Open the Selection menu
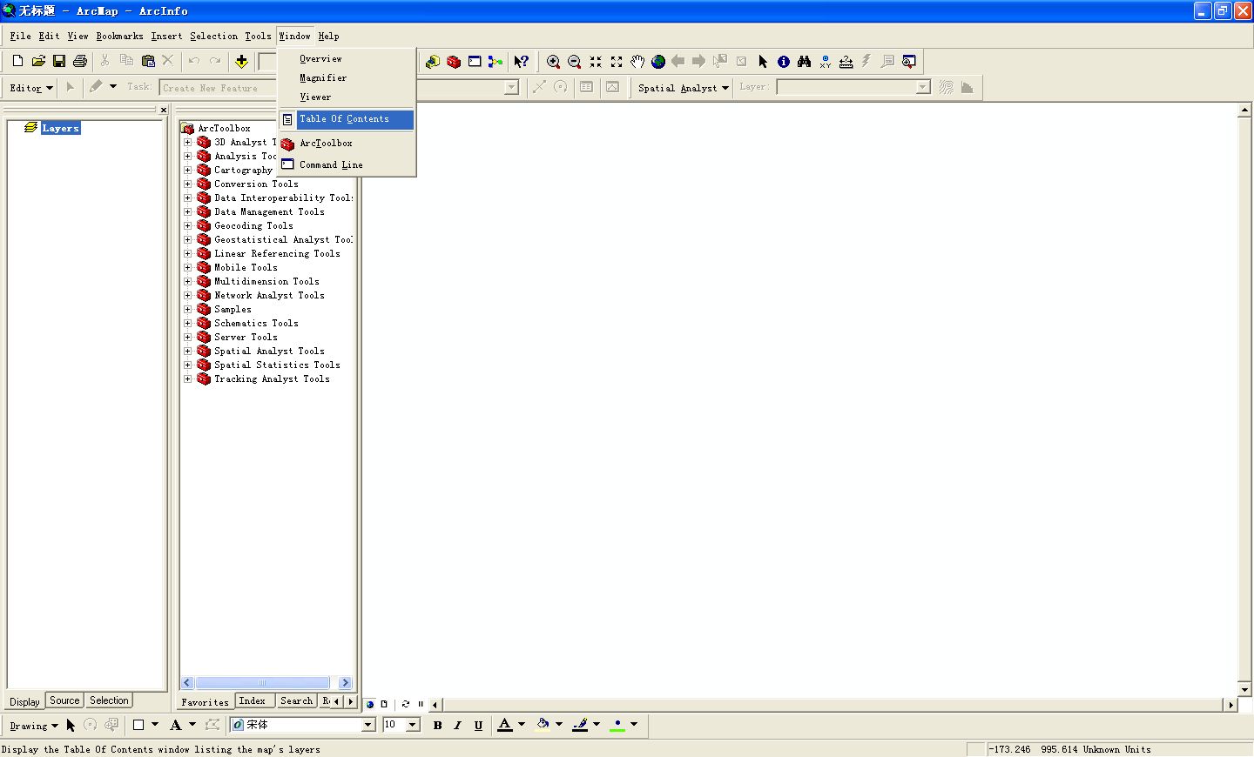 213,36
